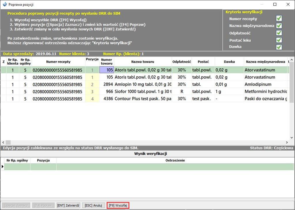This screenshot has height=210, width=295.
Task: Click the Dawka column header
Action: tap(229, 62)
